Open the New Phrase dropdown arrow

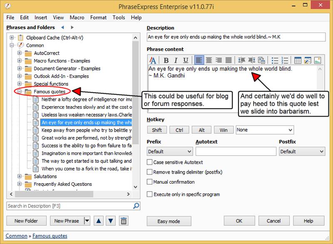(x=87, y=221)
